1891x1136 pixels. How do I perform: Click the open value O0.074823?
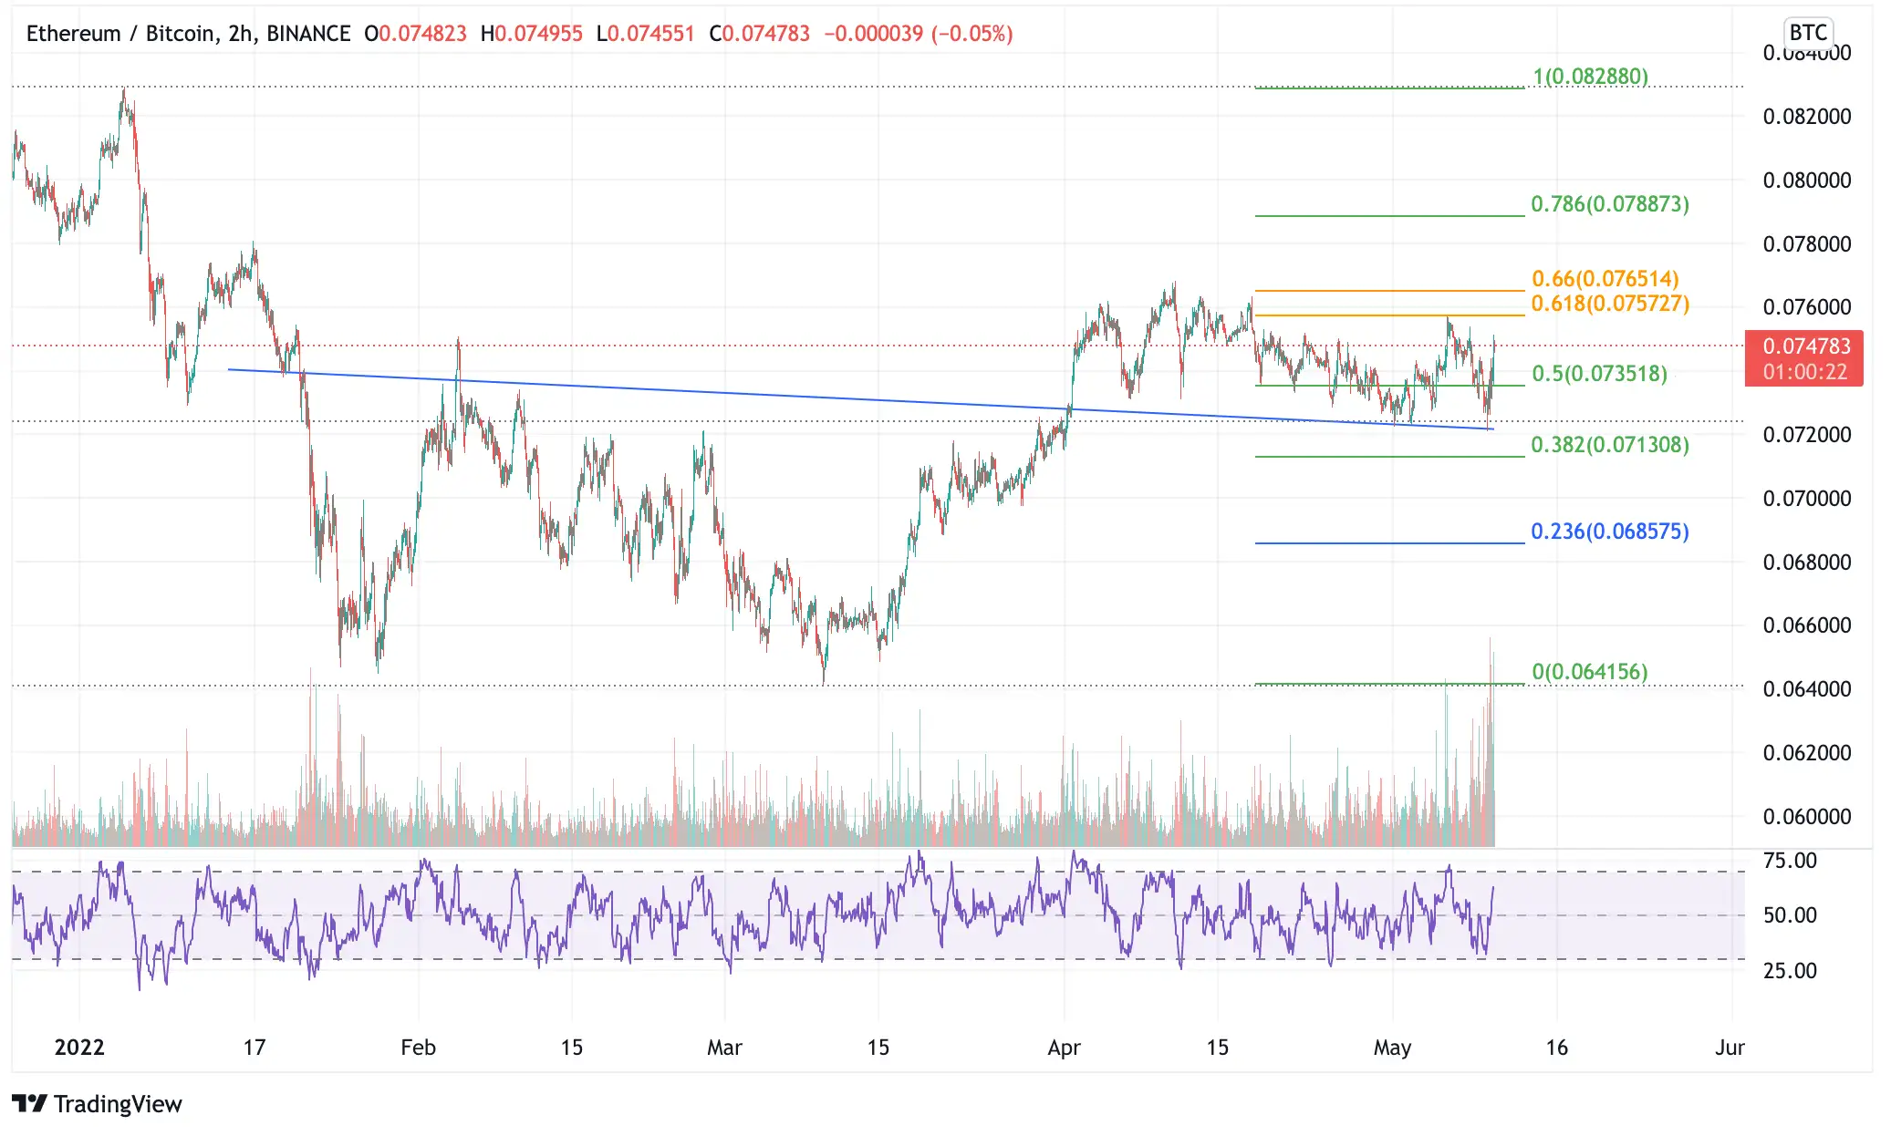[x=415, y=34]
